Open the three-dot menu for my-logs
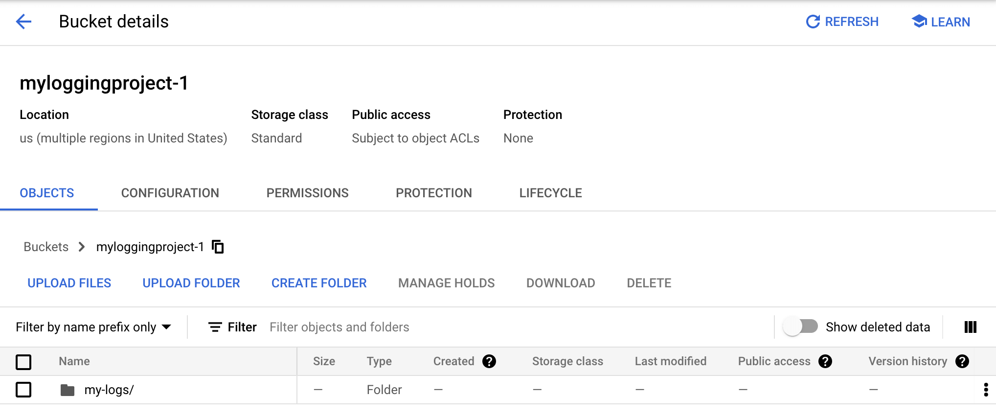Image resolution: width=996 pixels, height=420 pixels. (985, 390)
